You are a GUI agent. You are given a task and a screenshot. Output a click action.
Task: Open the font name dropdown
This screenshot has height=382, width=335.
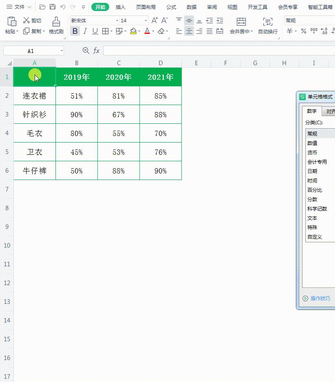click(117, 20)
